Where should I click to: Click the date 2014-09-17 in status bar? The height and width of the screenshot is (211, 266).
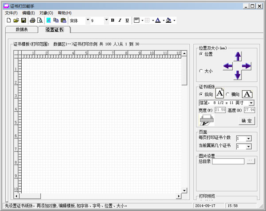pyautogui.click(x=205, y=206)
